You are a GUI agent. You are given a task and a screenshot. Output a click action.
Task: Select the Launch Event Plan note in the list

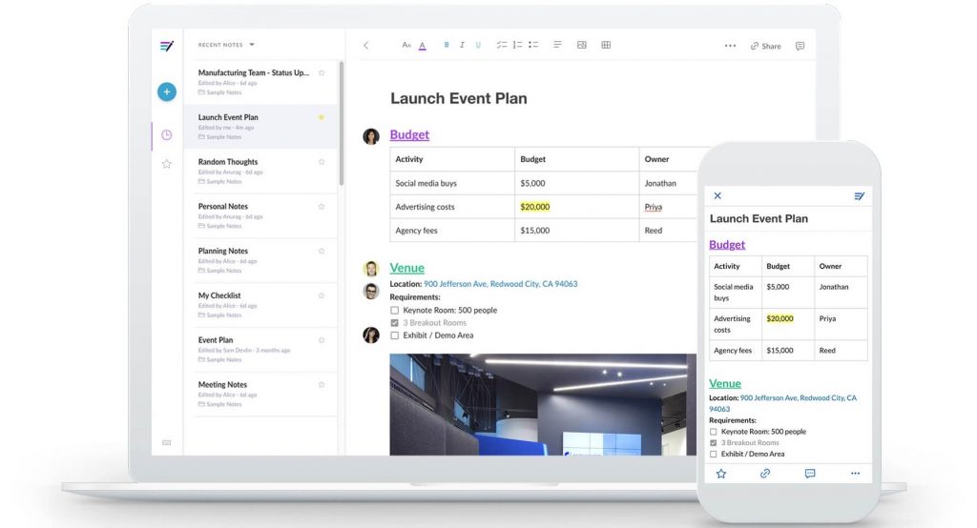pos(260,127)
